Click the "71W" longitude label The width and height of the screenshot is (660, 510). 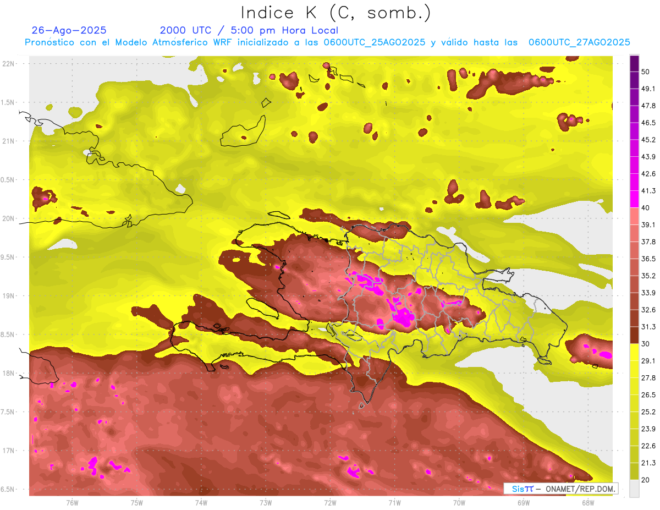pos(394,502)
